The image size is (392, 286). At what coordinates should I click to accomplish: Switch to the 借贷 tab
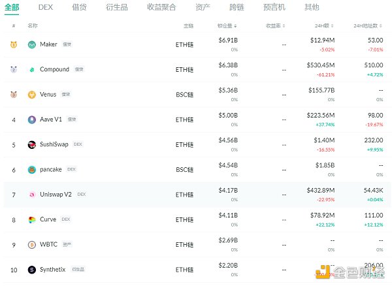[79, 7]
